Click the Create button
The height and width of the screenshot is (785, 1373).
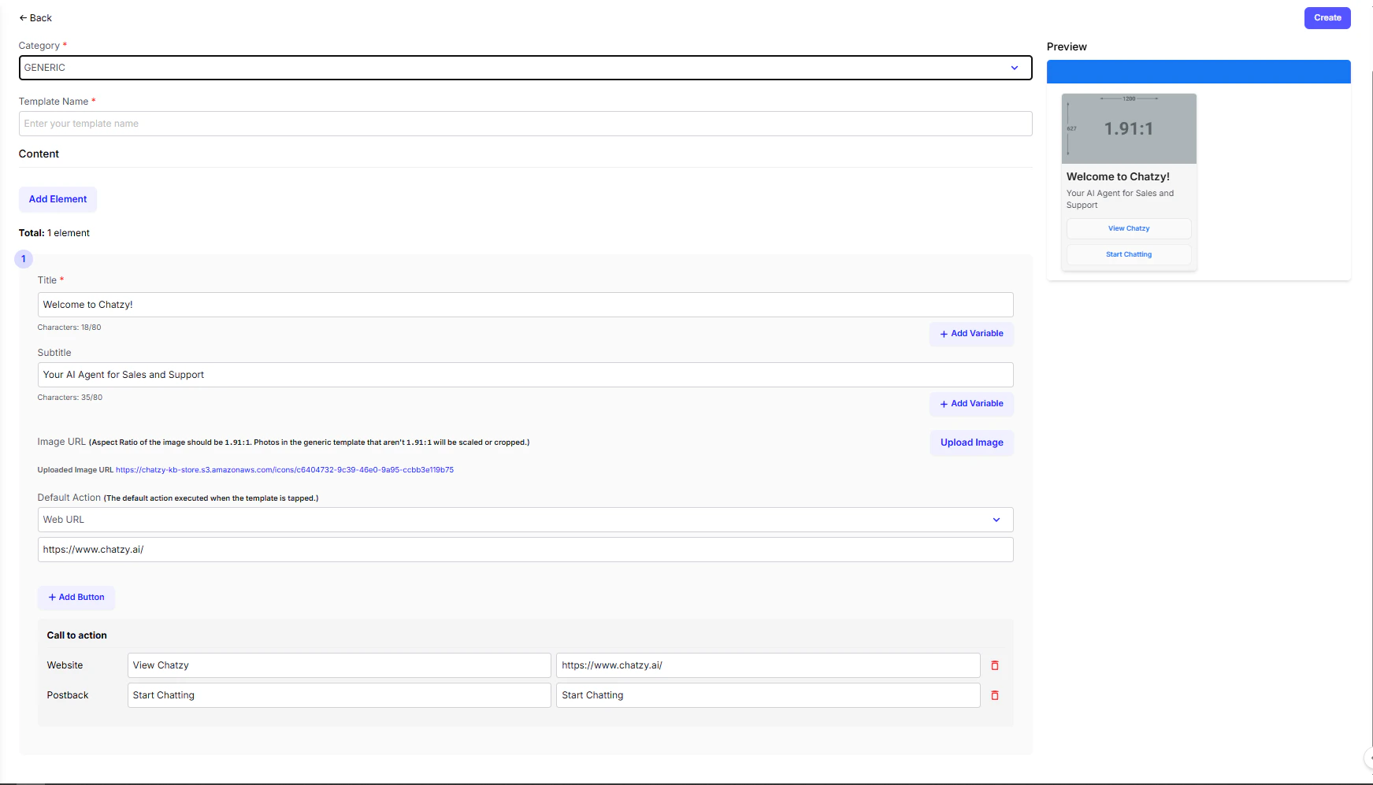pyautogui.click(x=1327, y=18)
